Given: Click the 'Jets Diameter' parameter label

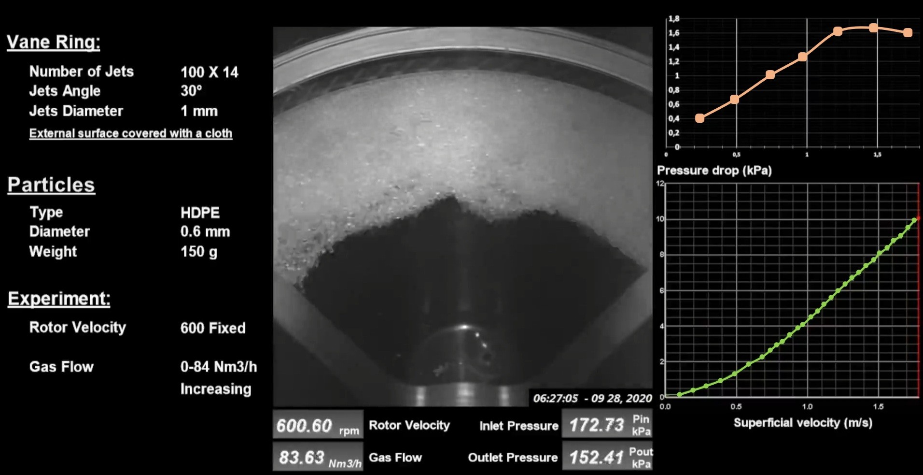Looking at the screenshot, I should (x=76, y=111).
